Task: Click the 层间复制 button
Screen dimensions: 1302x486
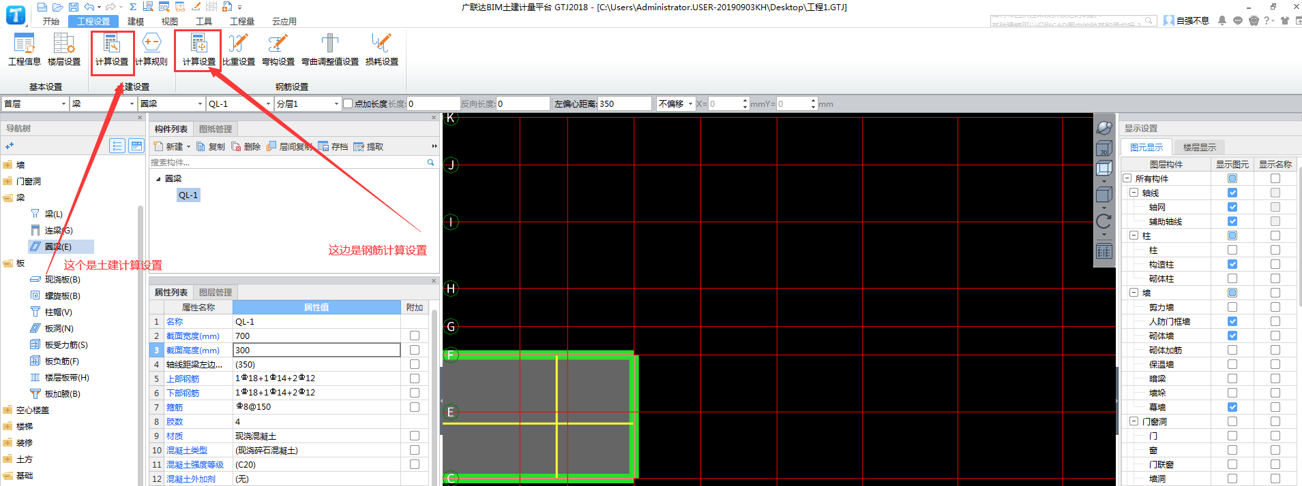Action: 290,146
